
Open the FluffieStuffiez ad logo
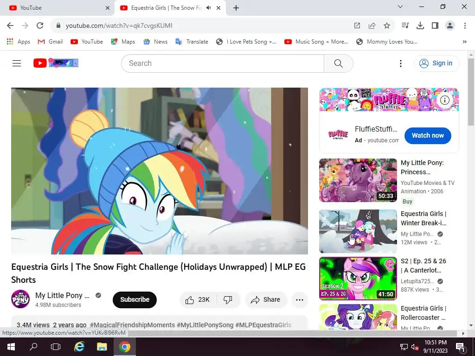[x=338, y=134]
